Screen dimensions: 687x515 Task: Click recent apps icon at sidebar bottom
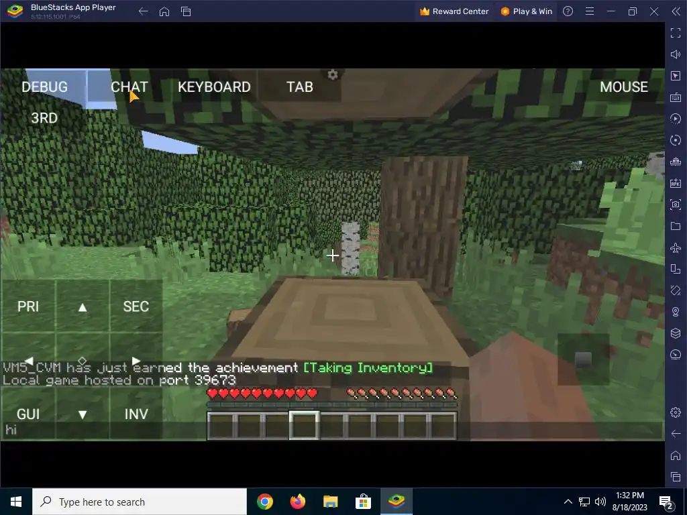(x=675, y=477)
